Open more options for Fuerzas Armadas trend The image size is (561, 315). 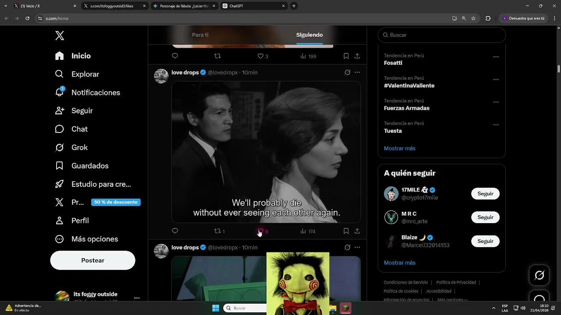pyautogui.click(x=496, y=102)
